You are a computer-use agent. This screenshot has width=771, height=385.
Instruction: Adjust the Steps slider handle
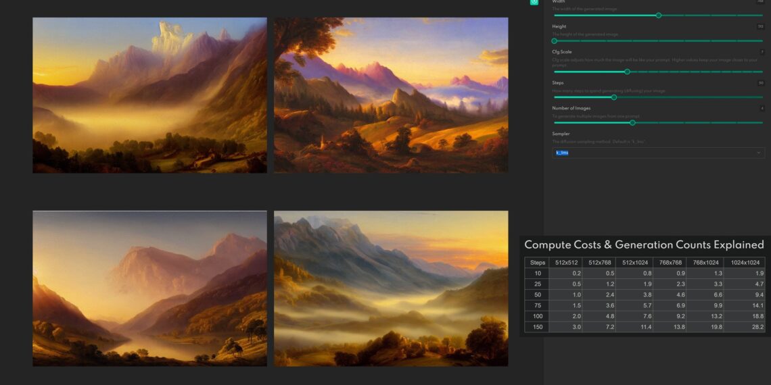[x=613, y=97]
